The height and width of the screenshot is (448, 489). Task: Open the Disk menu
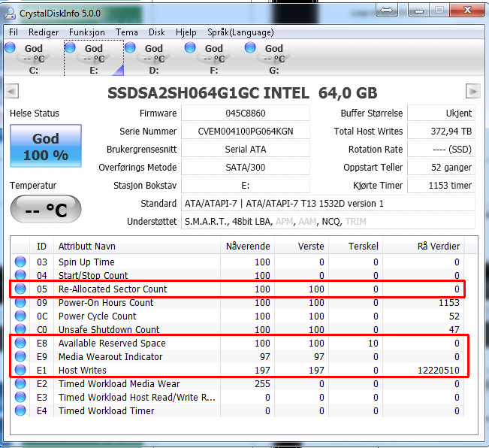156,32
